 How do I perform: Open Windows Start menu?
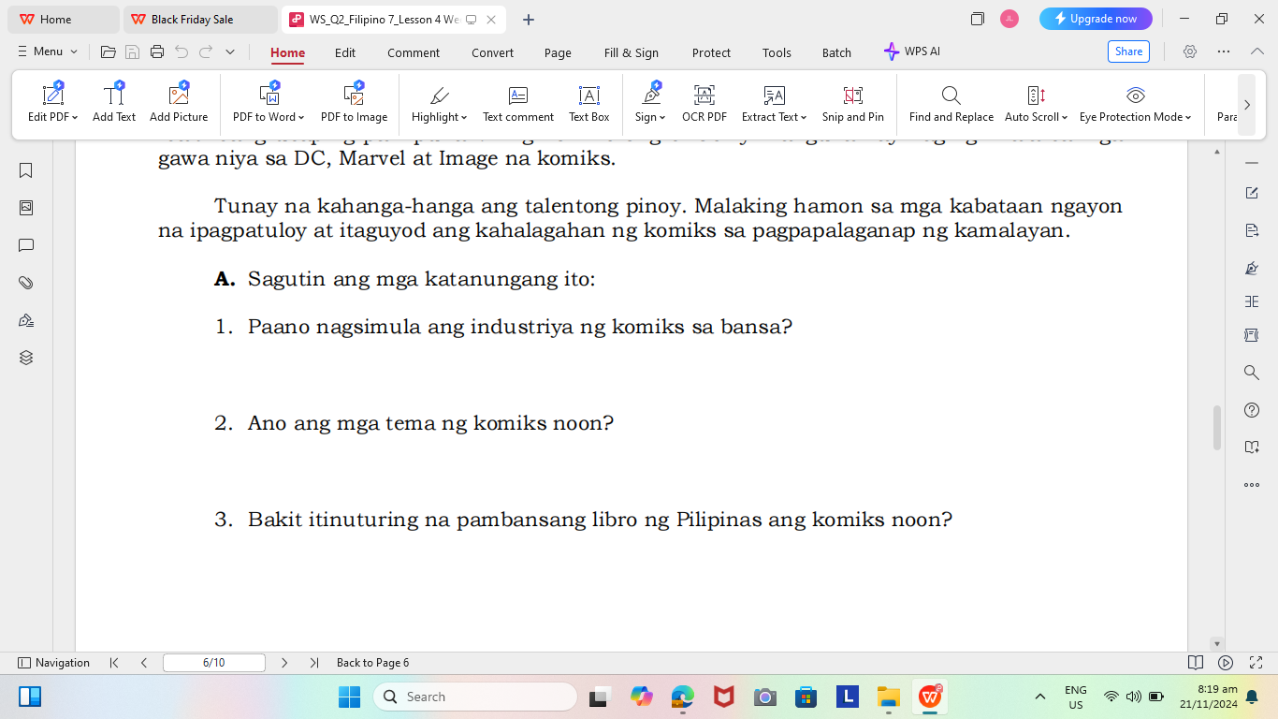(349, 697)
